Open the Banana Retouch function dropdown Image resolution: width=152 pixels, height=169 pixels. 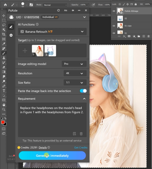tap(52, 32)
